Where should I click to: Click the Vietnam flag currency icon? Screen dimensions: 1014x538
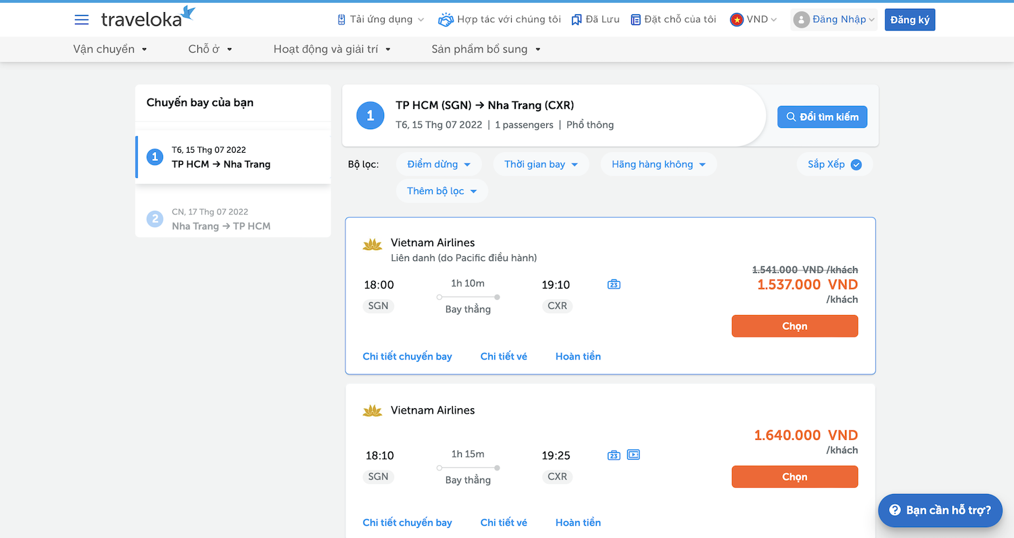pyautogui.click(x=736, y=20)
